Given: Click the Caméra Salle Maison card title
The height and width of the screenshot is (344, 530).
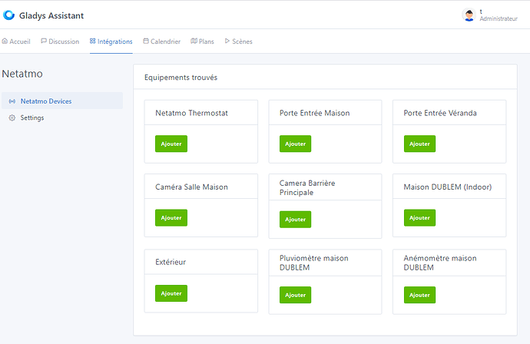Looking at the screenshot, I should [192, 187].
